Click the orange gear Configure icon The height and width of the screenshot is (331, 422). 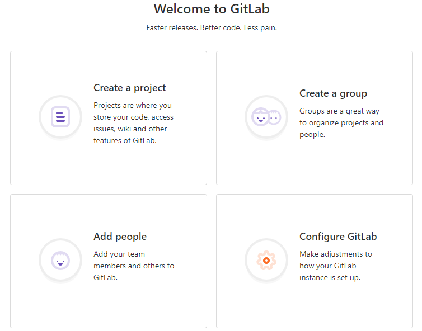click(266, 261)
